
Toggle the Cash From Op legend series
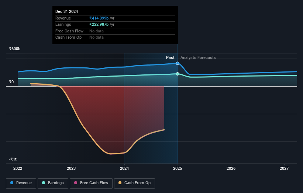point(134,183)
